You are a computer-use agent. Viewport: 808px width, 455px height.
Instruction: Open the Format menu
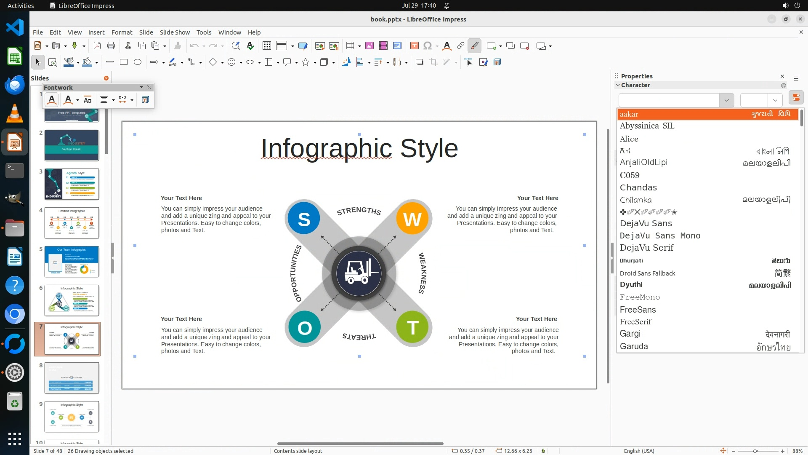point(122,32)
